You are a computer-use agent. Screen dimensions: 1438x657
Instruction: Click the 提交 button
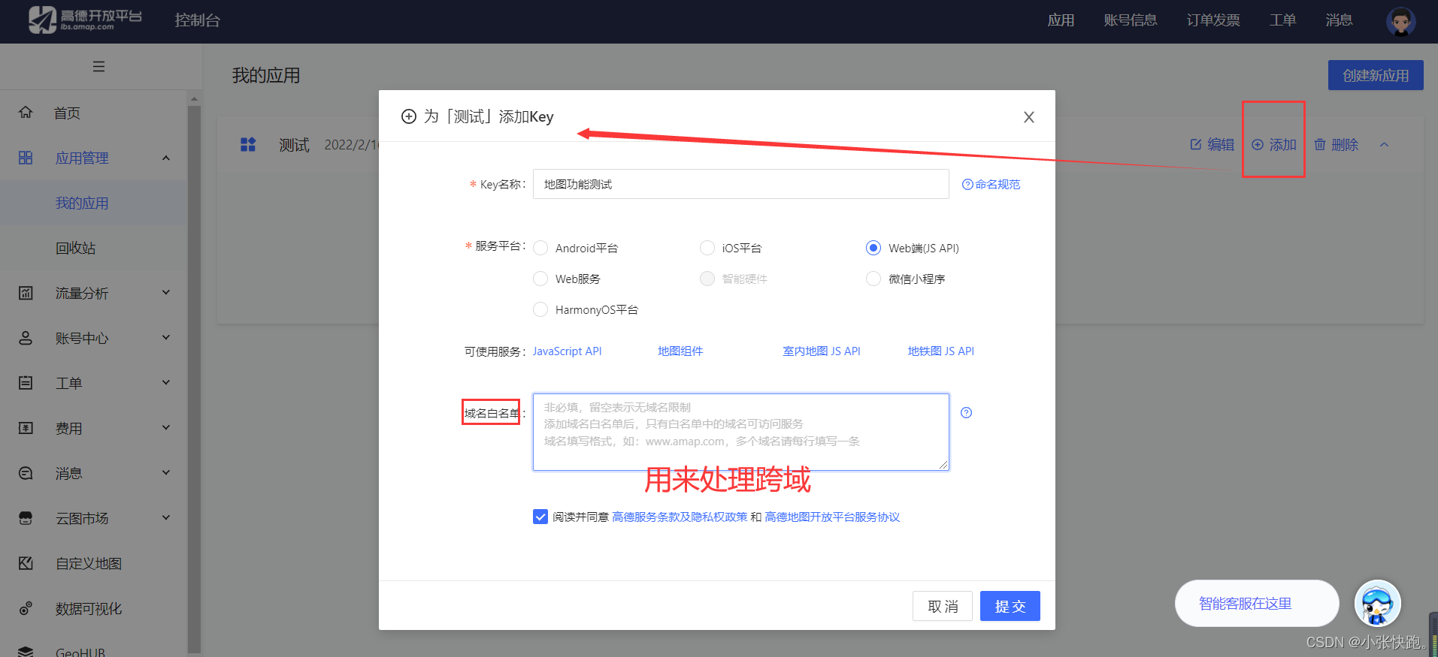pyautogui.click(x=1010, y=606)
